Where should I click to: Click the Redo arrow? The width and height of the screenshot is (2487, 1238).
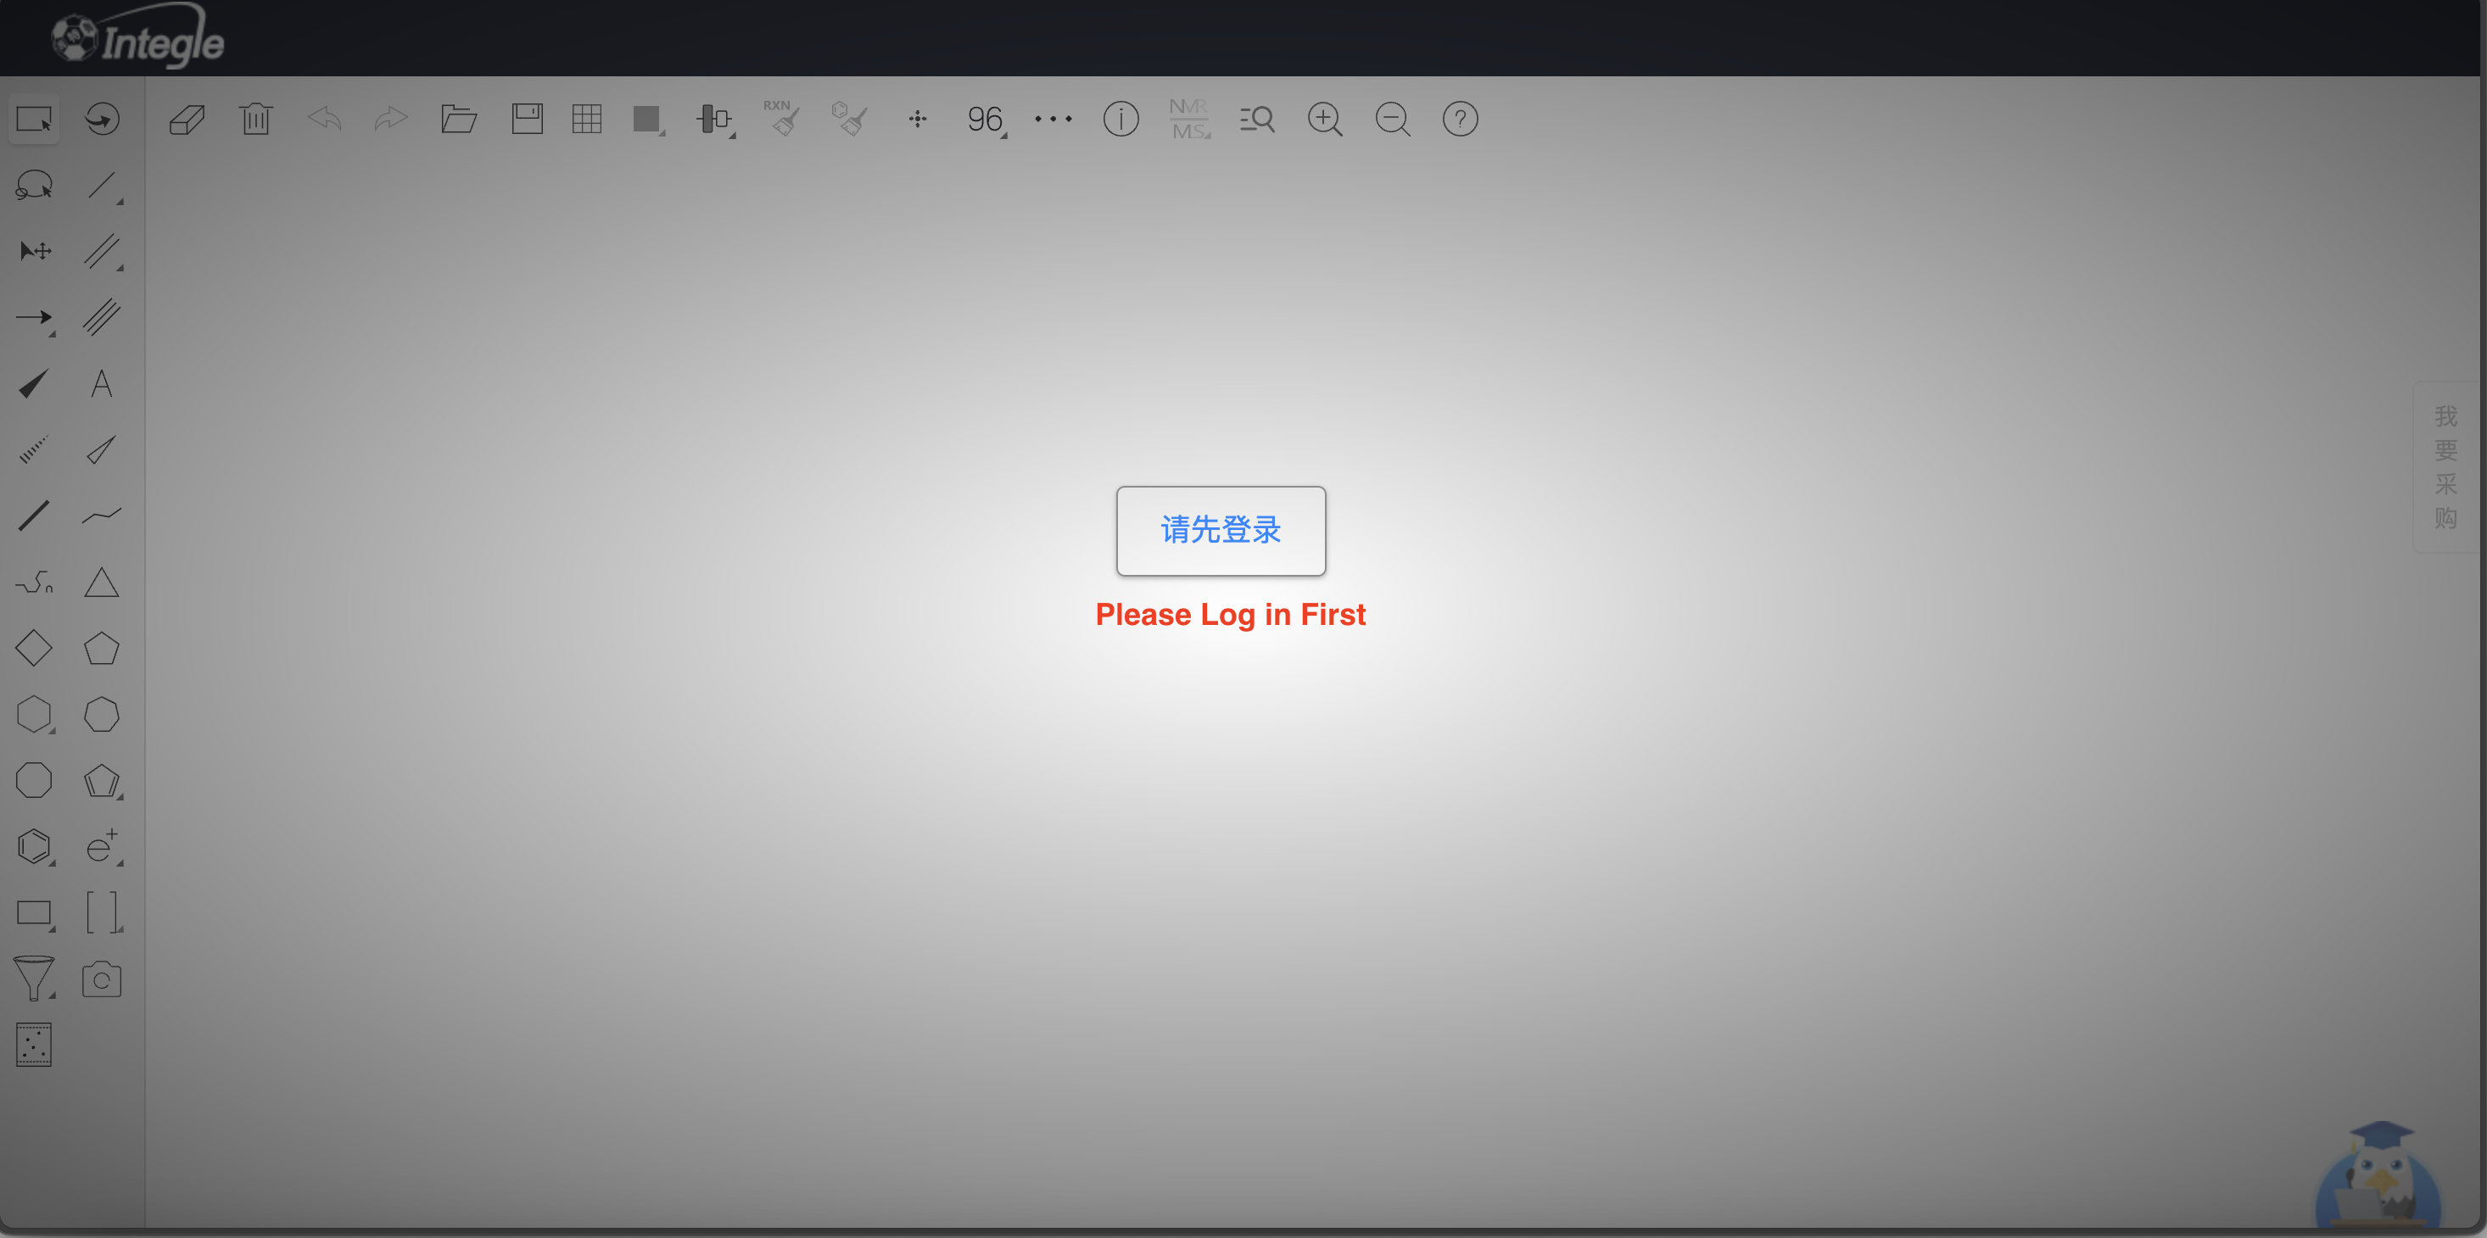coord(391,119)
